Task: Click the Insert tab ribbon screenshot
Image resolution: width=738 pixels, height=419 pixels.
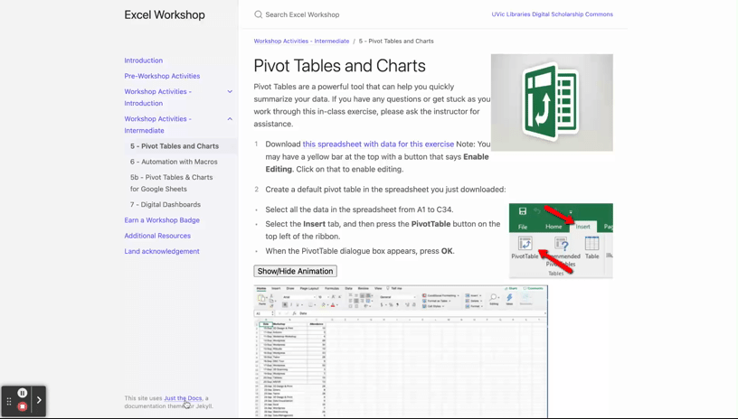Action: [561, 240]
